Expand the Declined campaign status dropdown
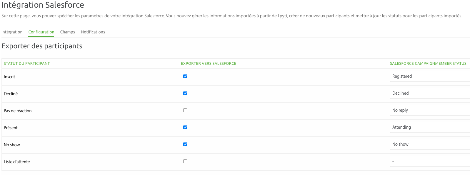470x175 pixels. (x=429, y=93)
